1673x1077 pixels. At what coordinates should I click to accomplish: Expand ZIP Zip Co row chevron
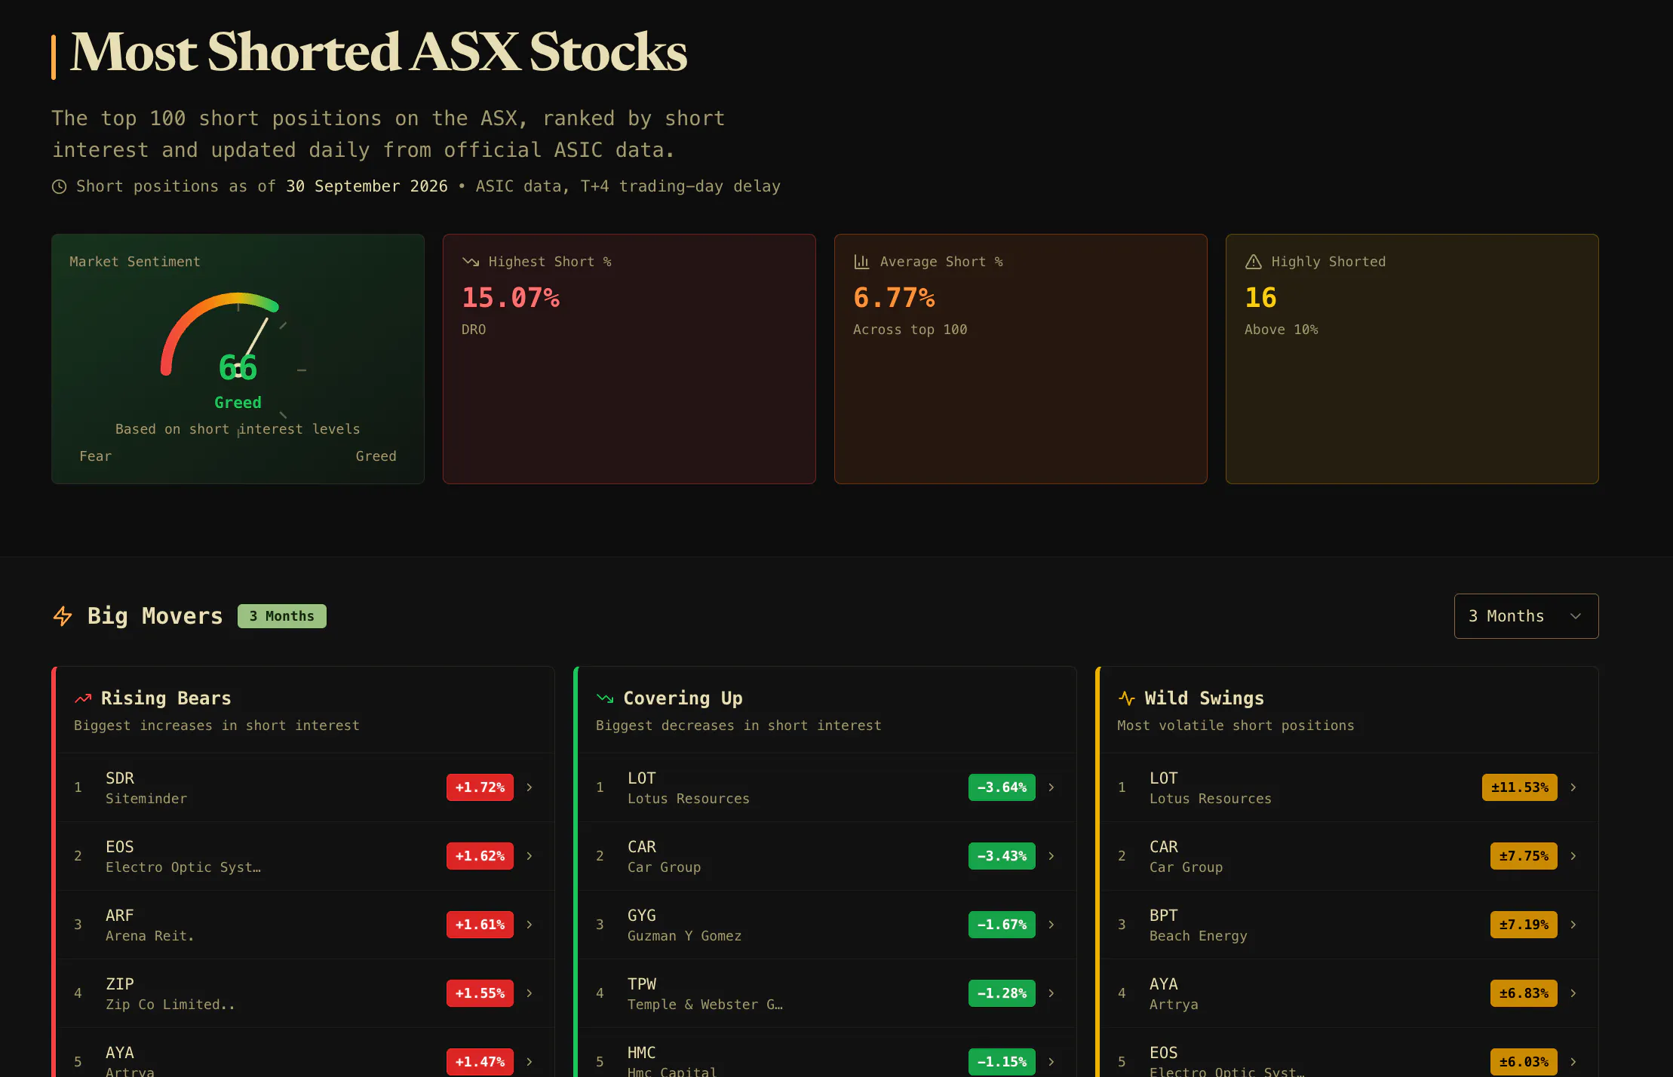coord(530,993)
